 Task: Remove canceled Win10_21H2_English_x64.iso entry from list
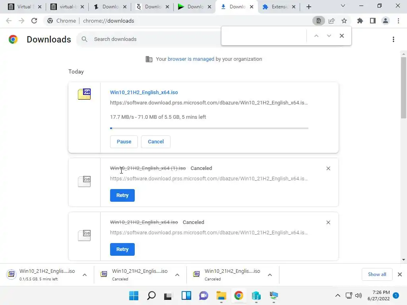328,222
